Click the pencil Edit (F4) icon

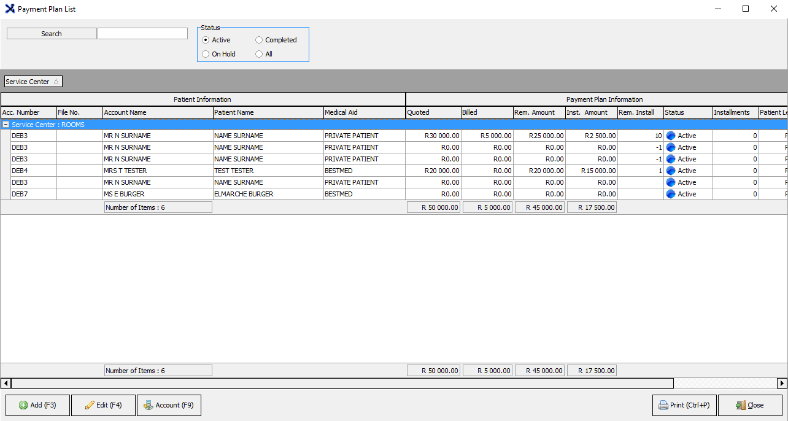point(90,405)
